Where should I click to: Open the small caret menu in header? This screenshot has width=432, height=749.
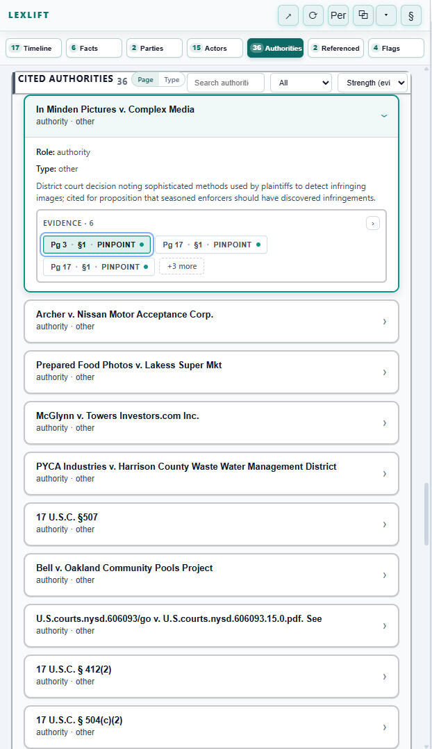(386, 15)
